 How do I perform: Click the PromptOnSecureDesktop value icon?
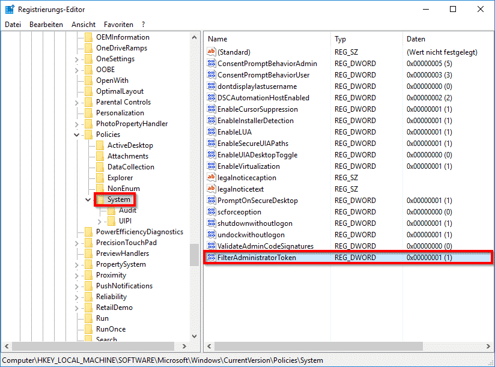coord(211,200)
